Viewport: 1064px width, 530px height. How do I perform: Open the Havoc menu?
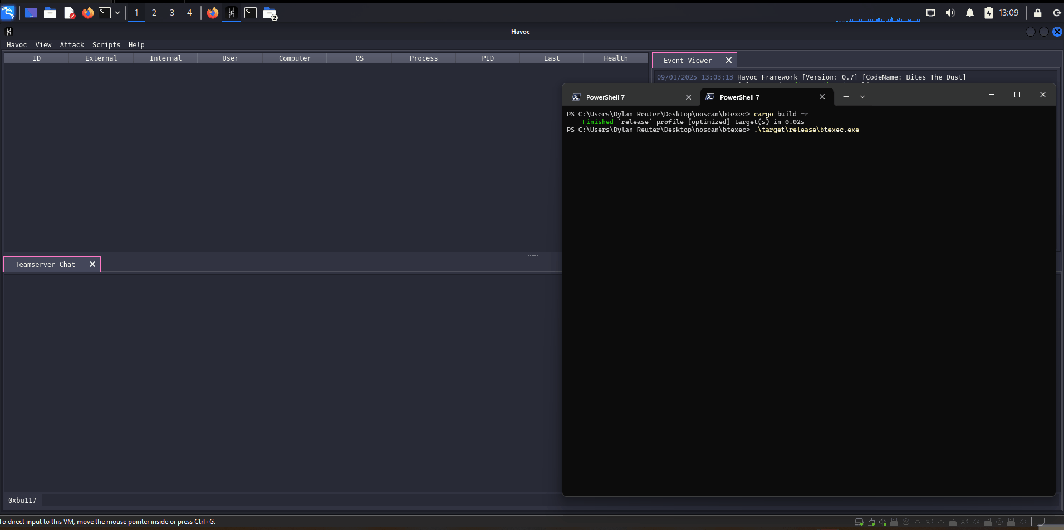click(17, 45)
